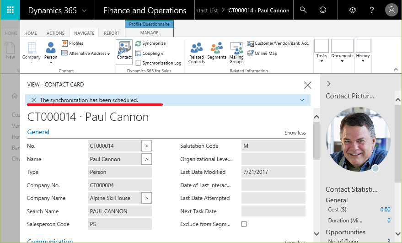Open Profiles in the ribbon
Screen dimensions: 402x243
pyautogui.click(x=73, y=43)
